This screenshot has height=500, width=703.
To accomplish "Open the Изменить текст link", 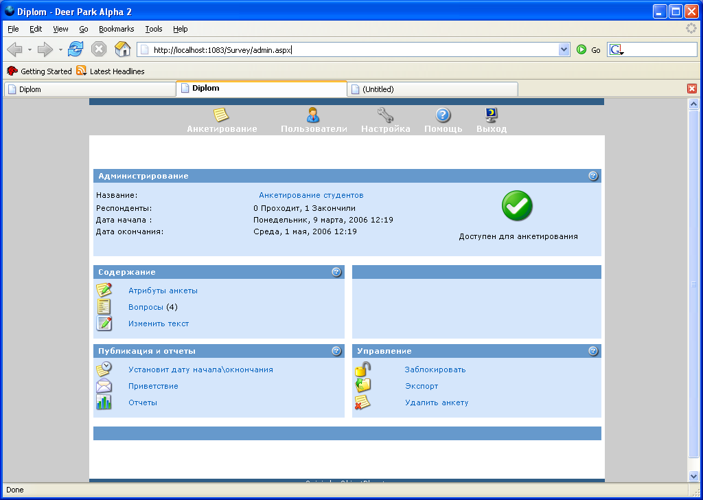I will tap(159, 323).
